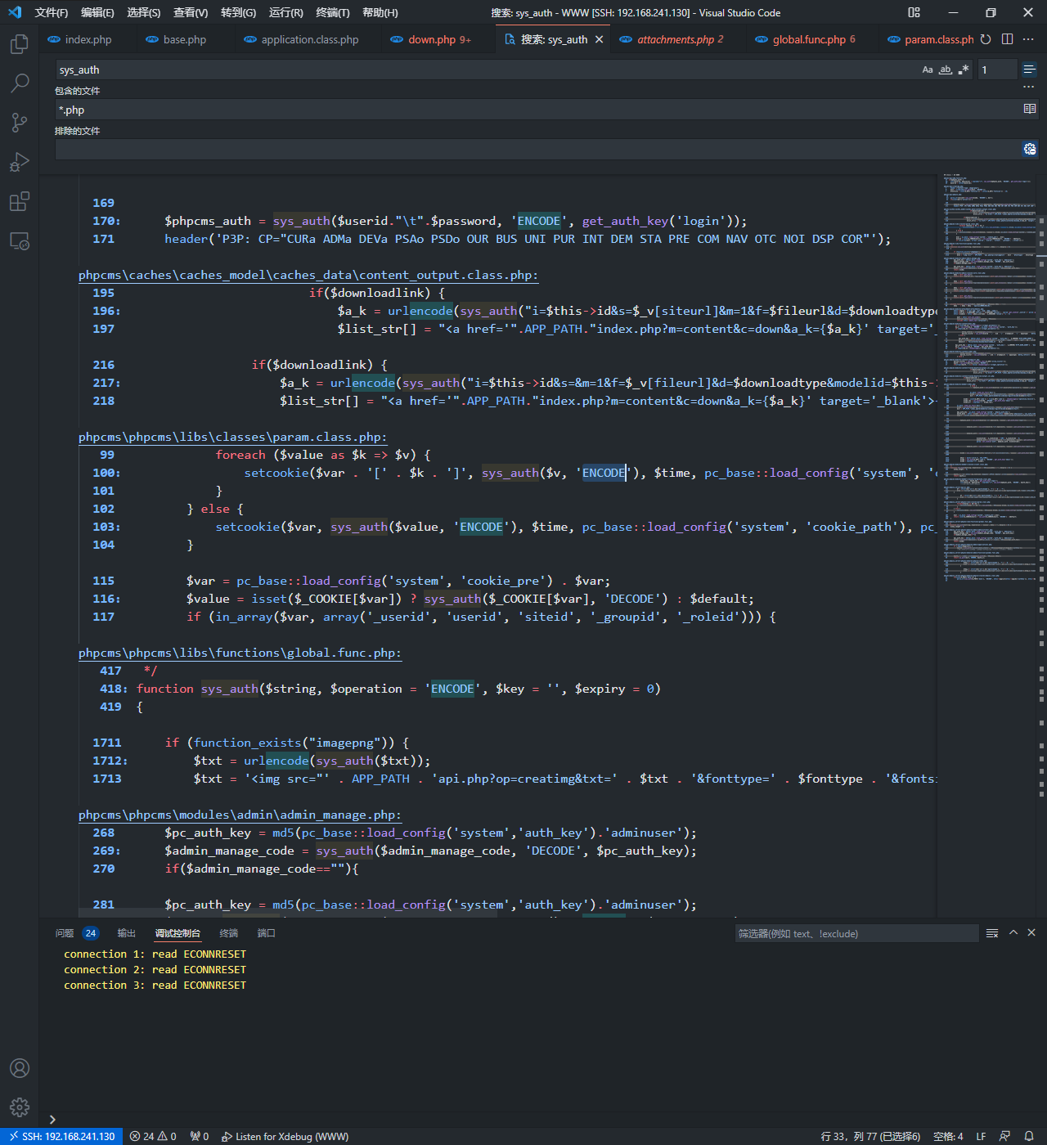This screenshot has width=1047, height=1145.
Task: Open the 文件(F) menu
Action: [x=52, y=12]
